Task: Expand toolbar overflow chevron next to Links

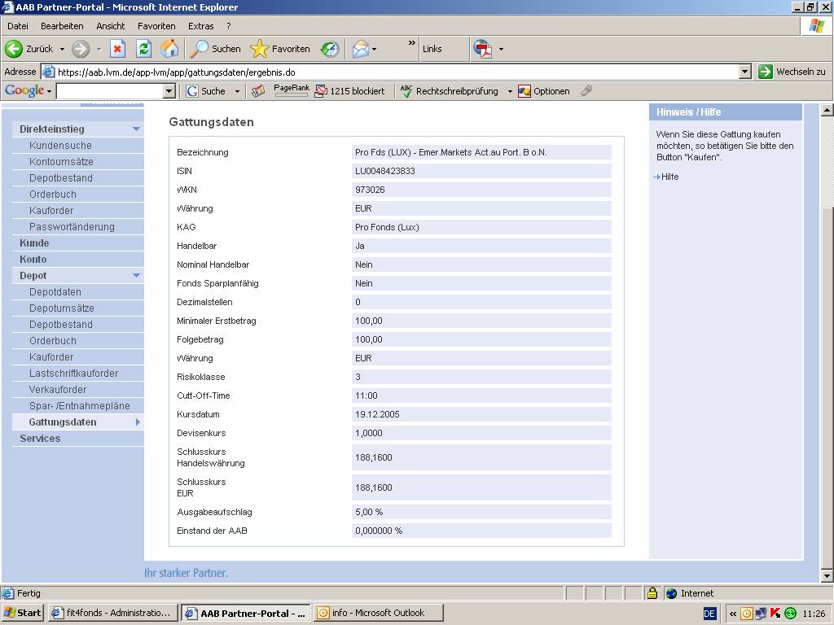Action: (x=411, y=43)
